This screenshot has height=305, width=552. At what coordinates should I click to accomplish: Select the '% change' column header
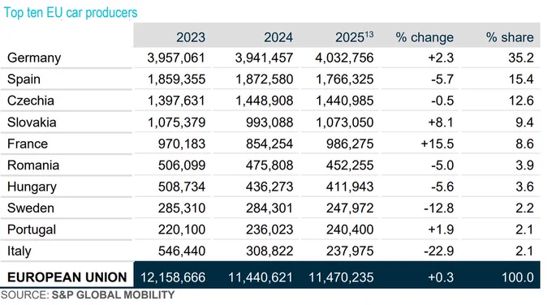pos(425,37)
